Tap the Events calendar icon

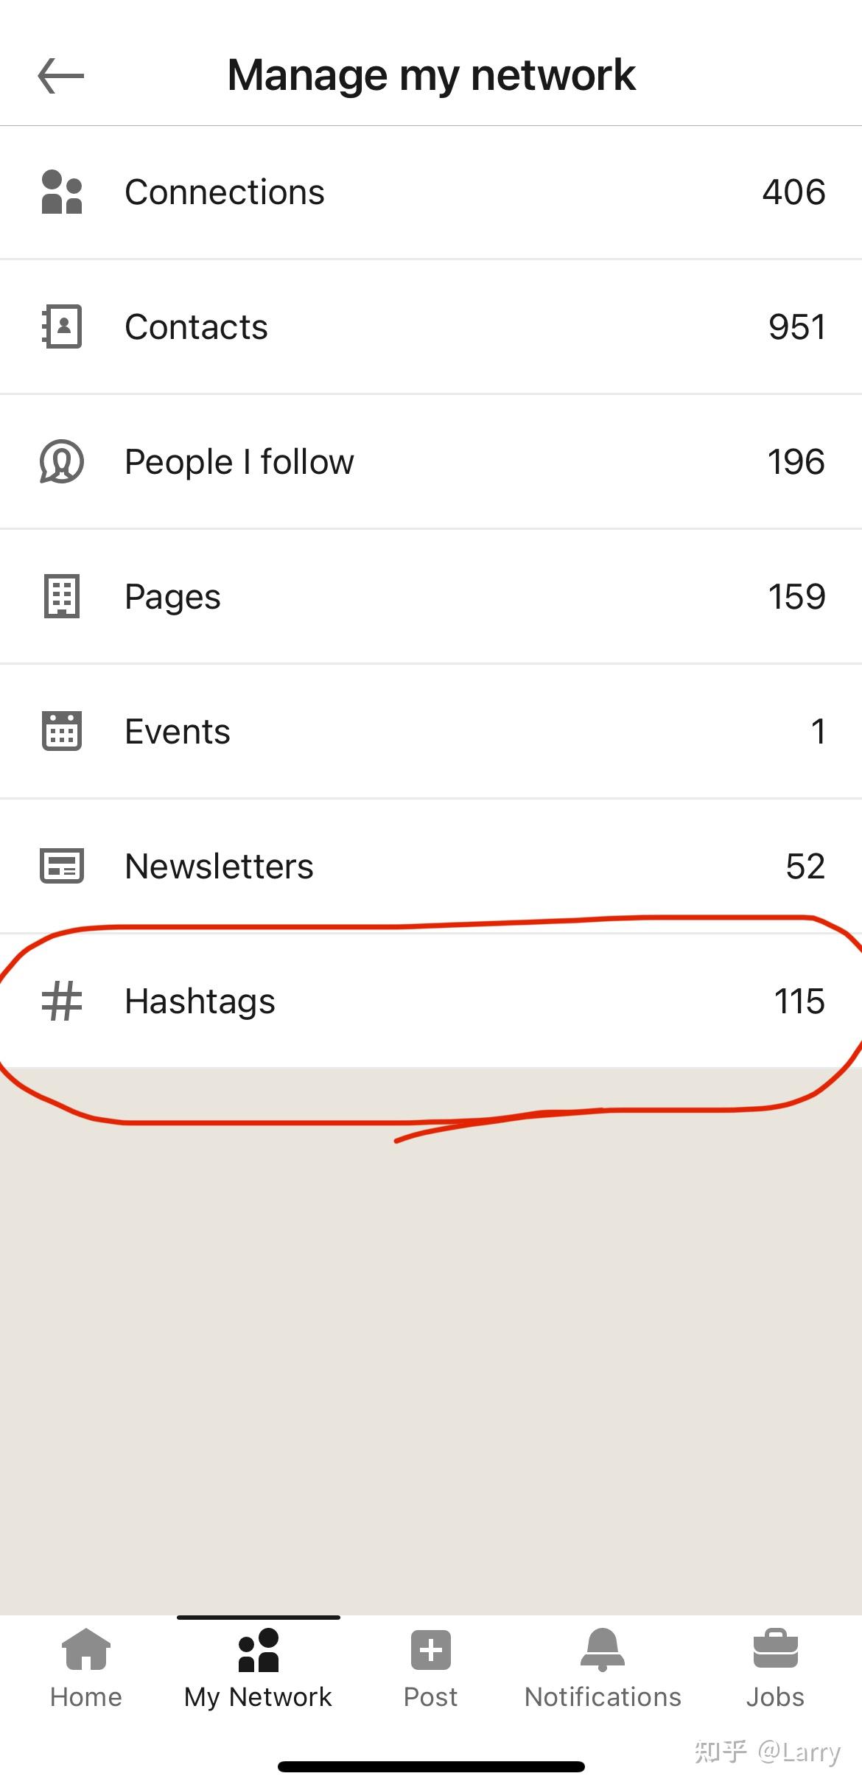[62, 731]
